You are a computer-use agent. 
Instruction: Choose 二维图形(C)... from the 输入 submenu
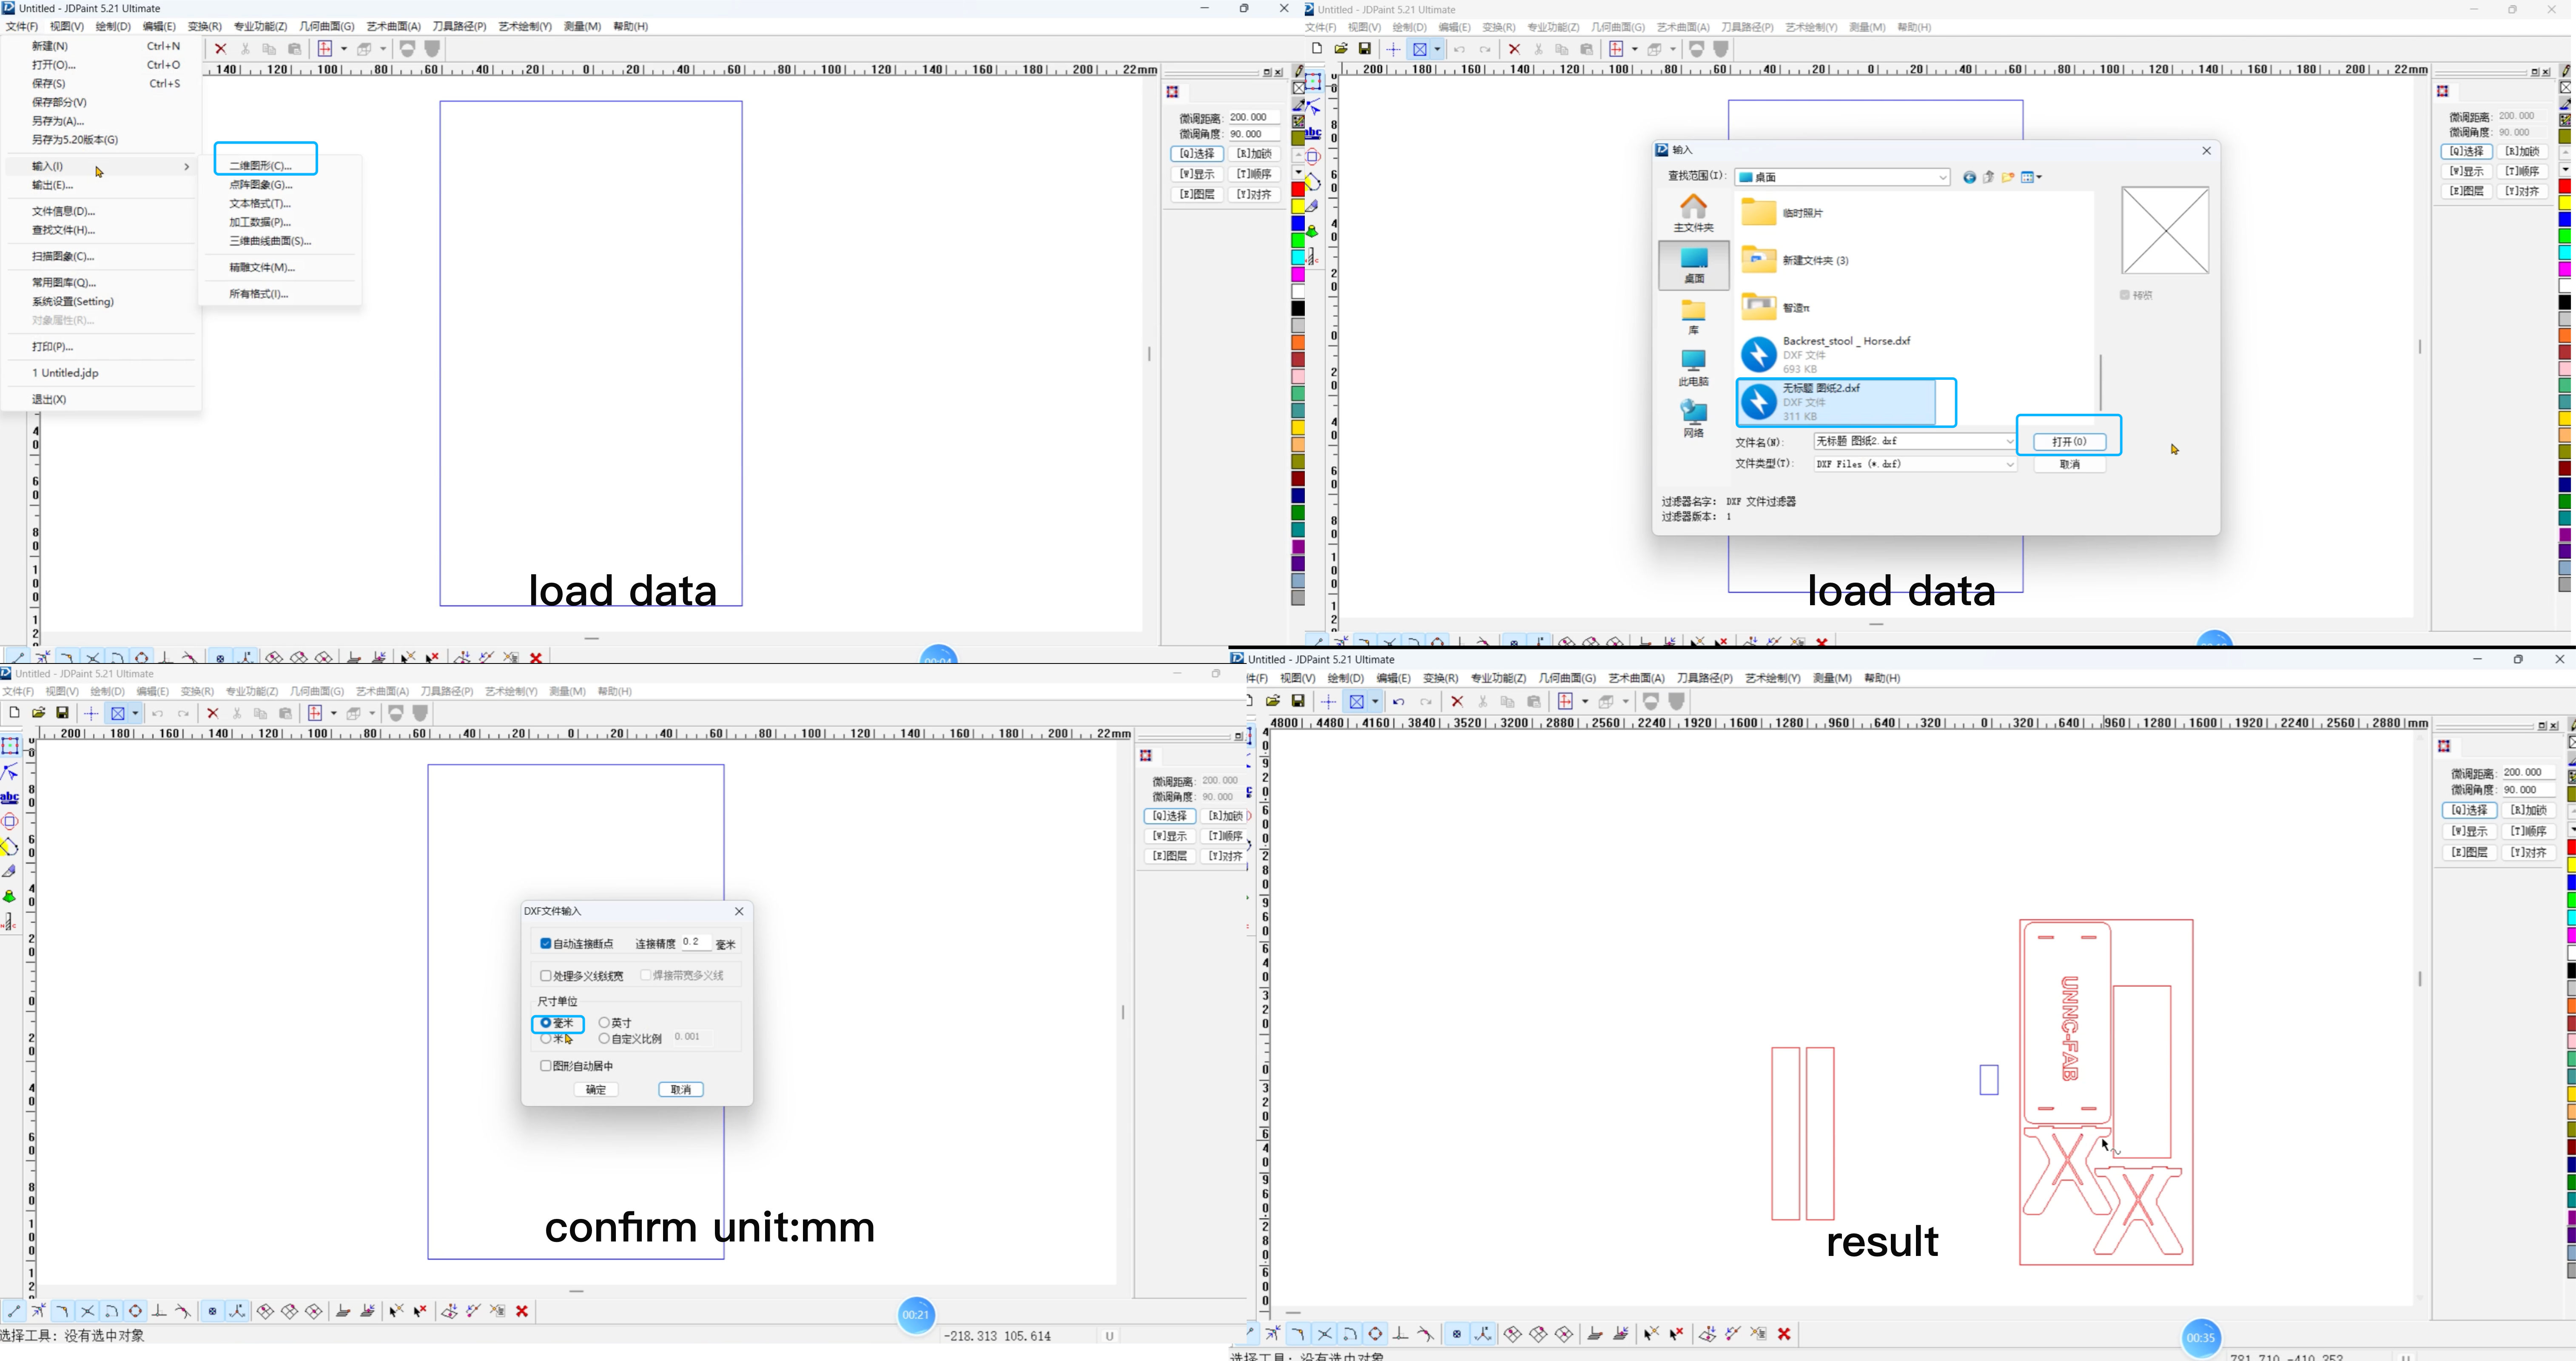coord(261,166)
